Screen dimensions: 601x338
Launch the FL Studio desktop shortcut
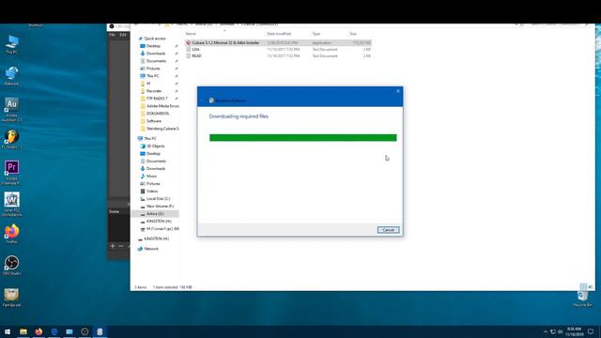[12, 139]
